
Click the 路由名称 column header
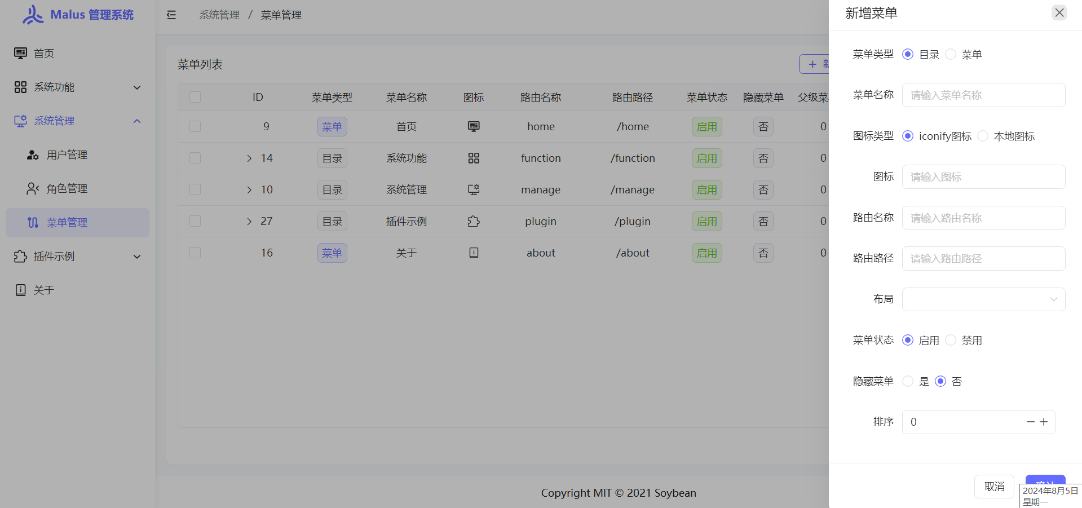(541, 97)
